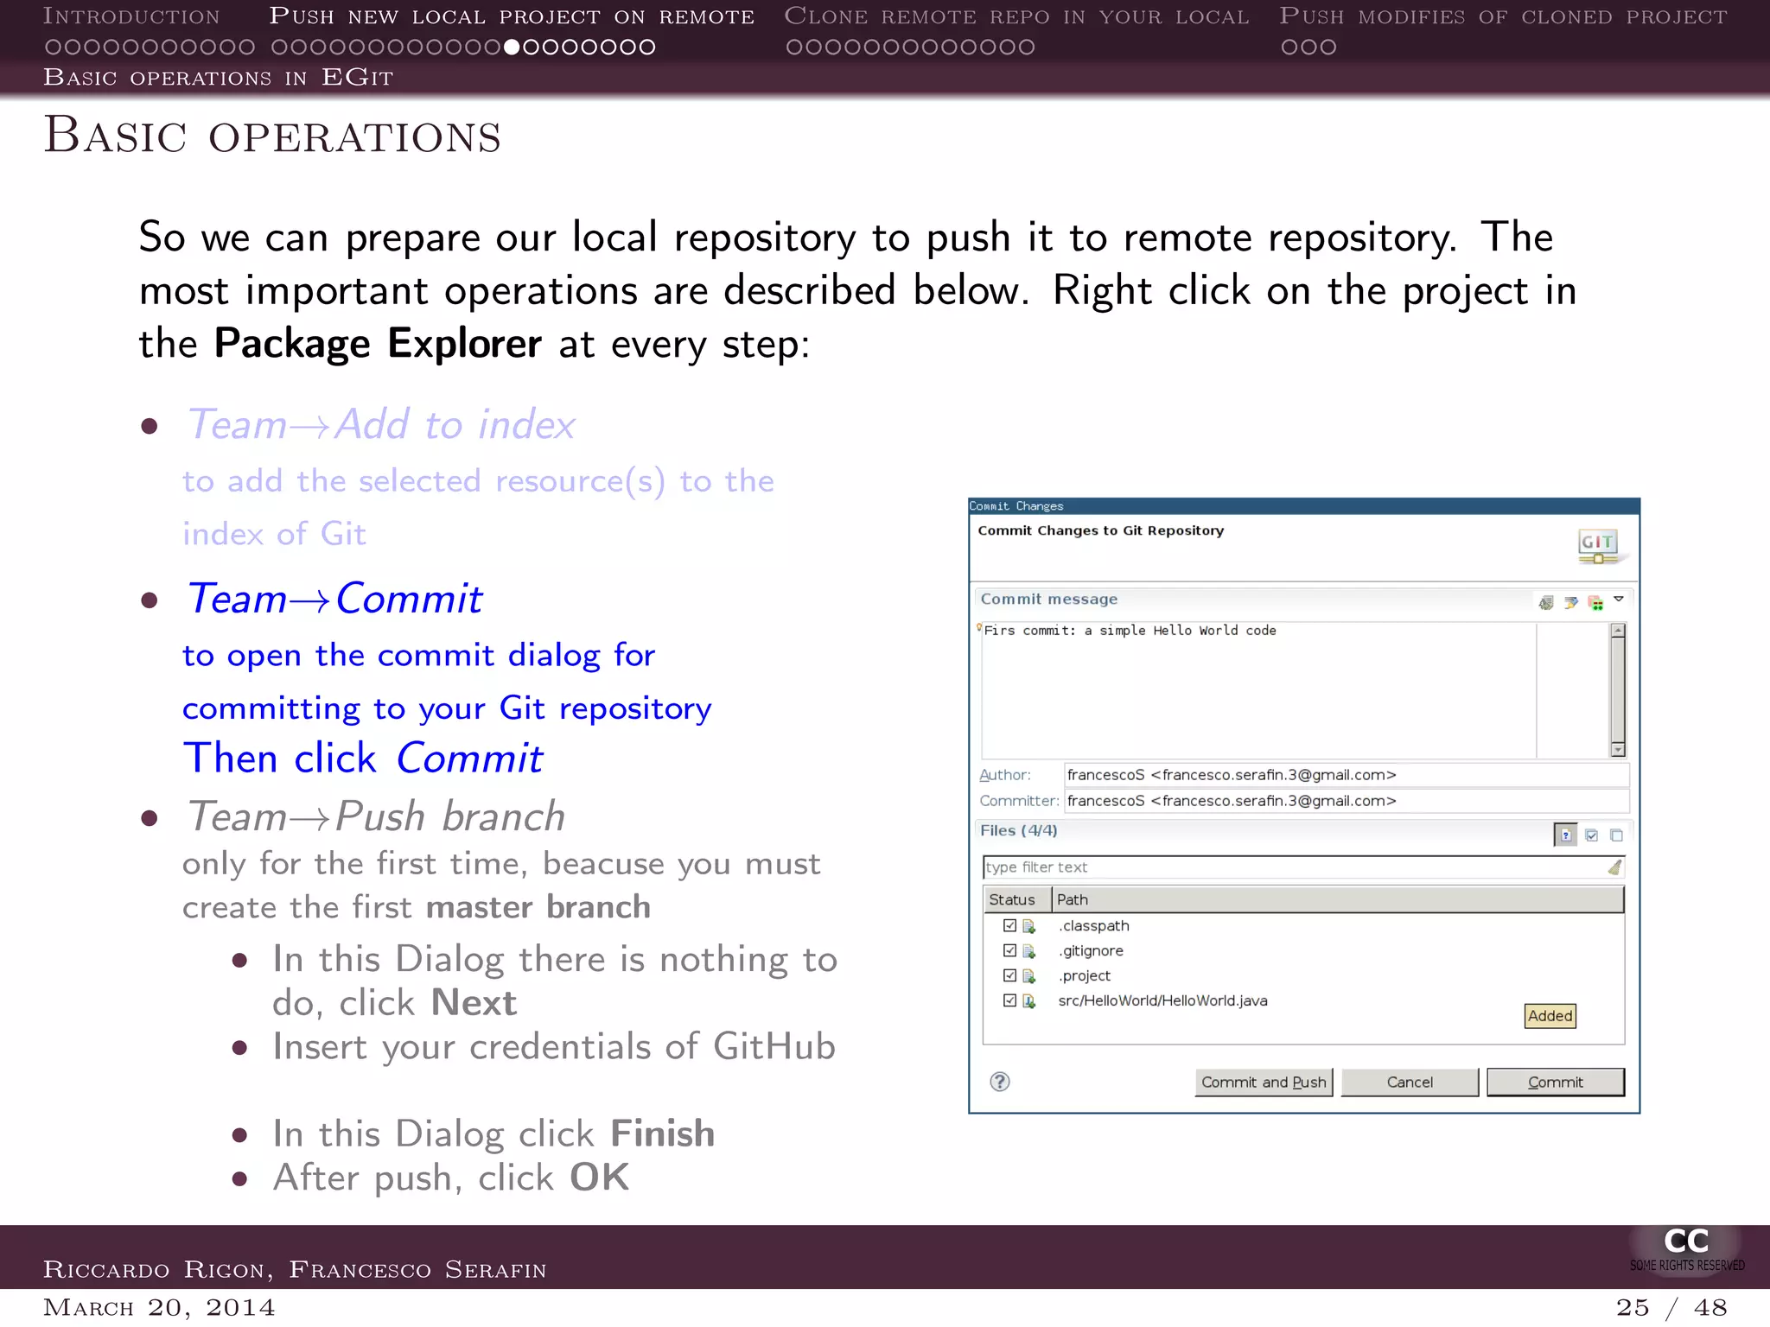Click the file status icon beside HelloWorld.java
1770x1327 pixels.
[x=1029, y=1001]
